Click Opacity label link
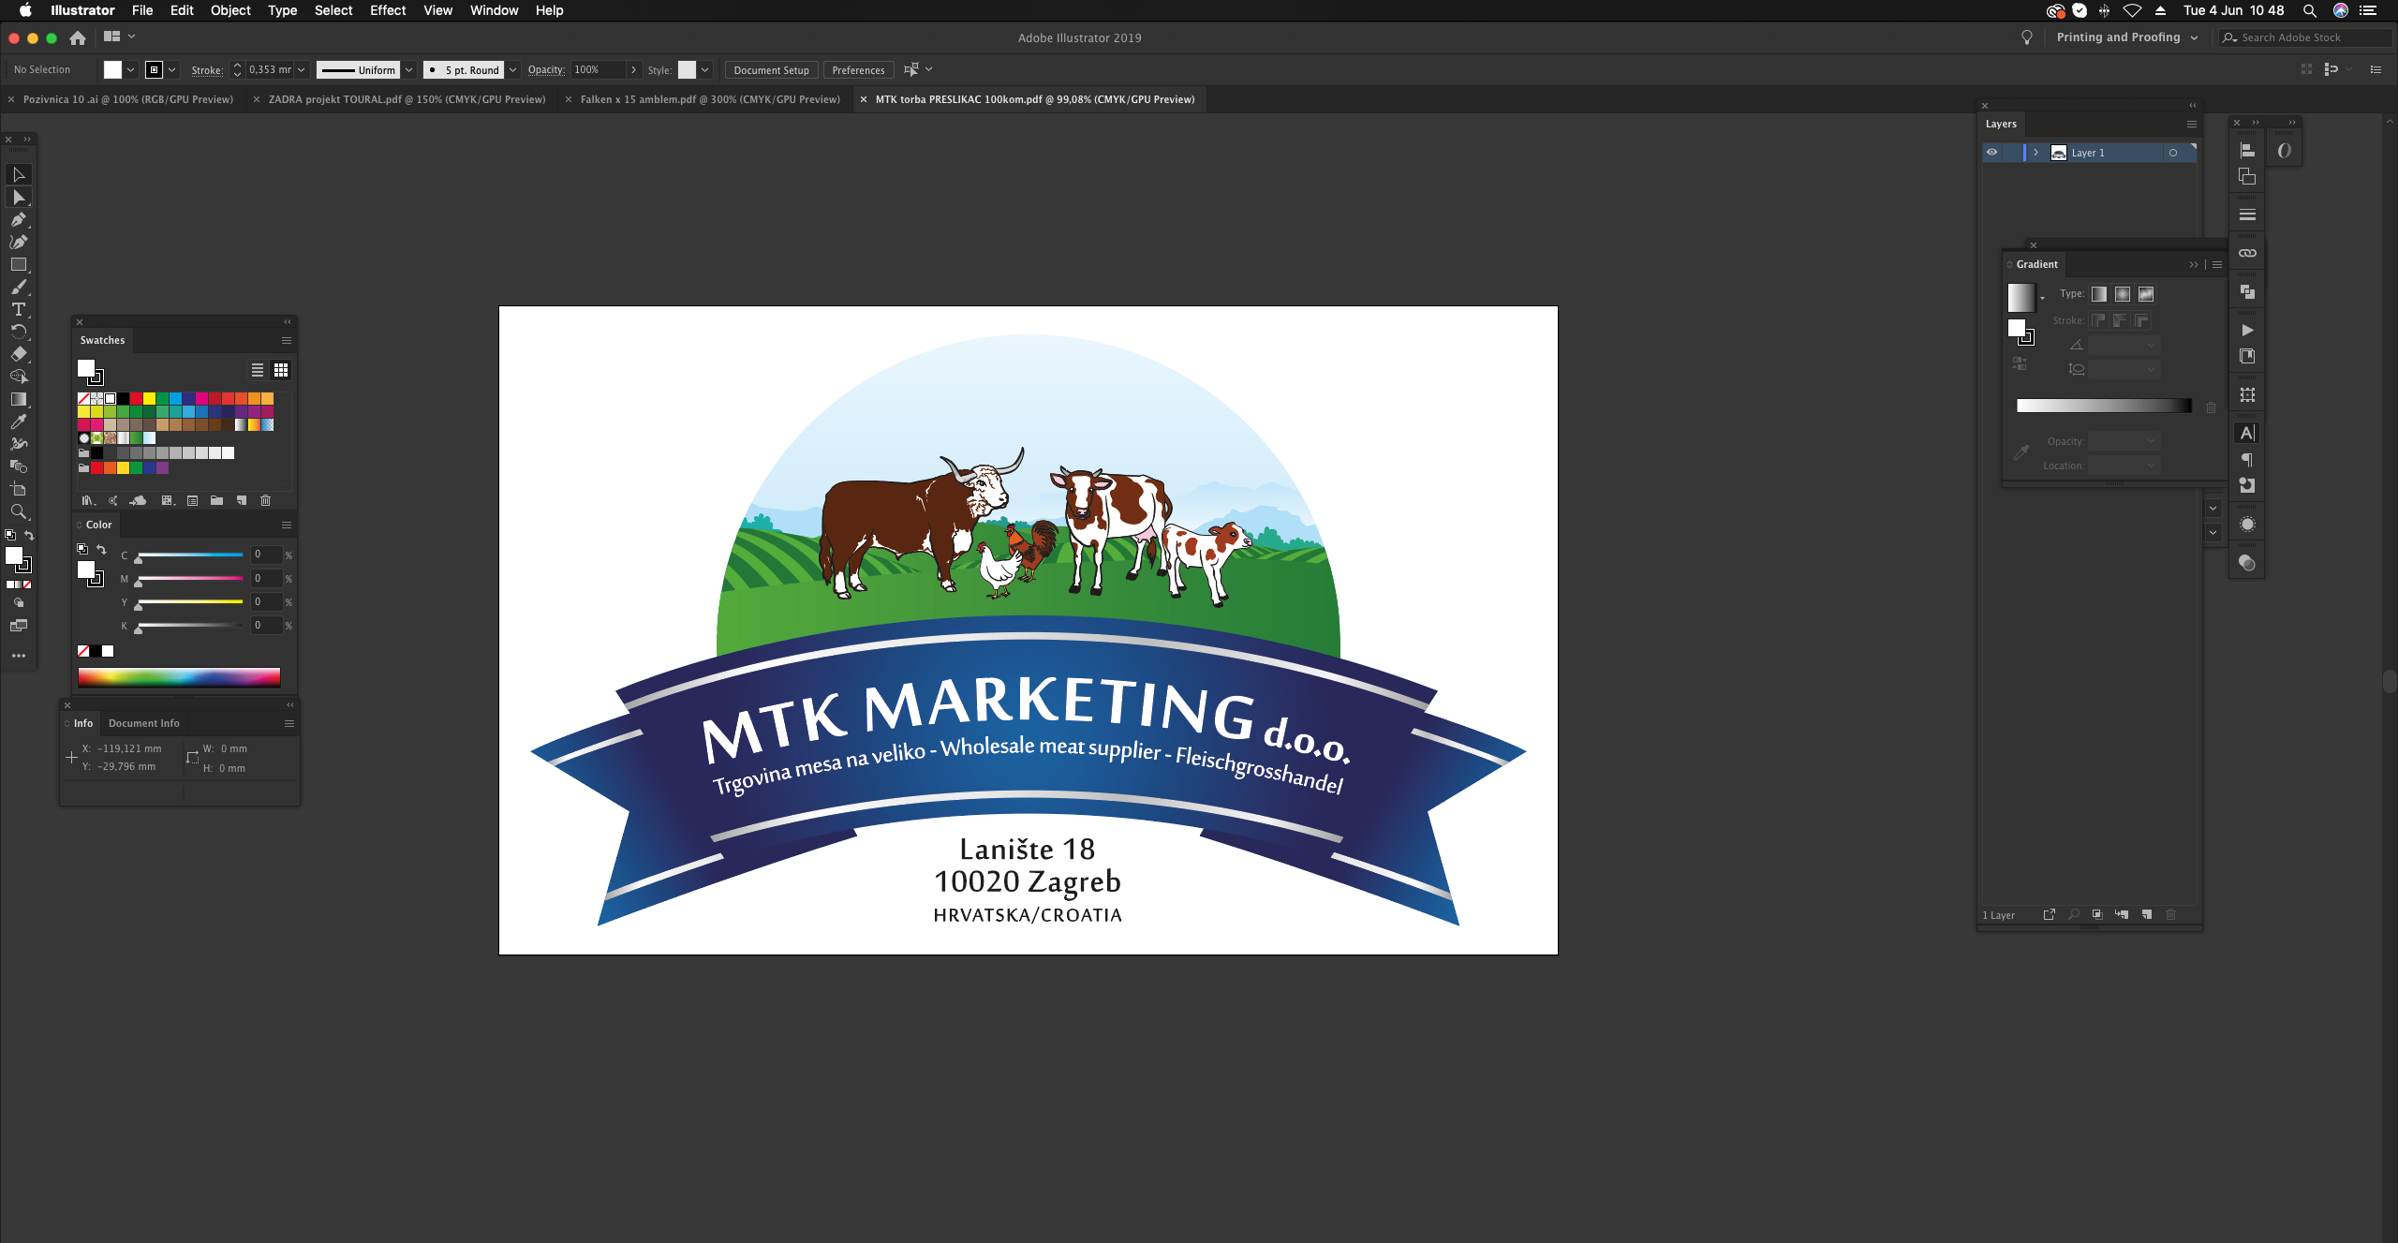Screen dimensions: 2398x1243 546,70
